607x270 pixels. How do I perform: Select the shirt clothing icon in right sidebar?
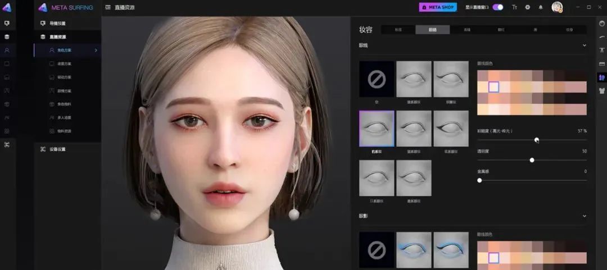(601, 90)
